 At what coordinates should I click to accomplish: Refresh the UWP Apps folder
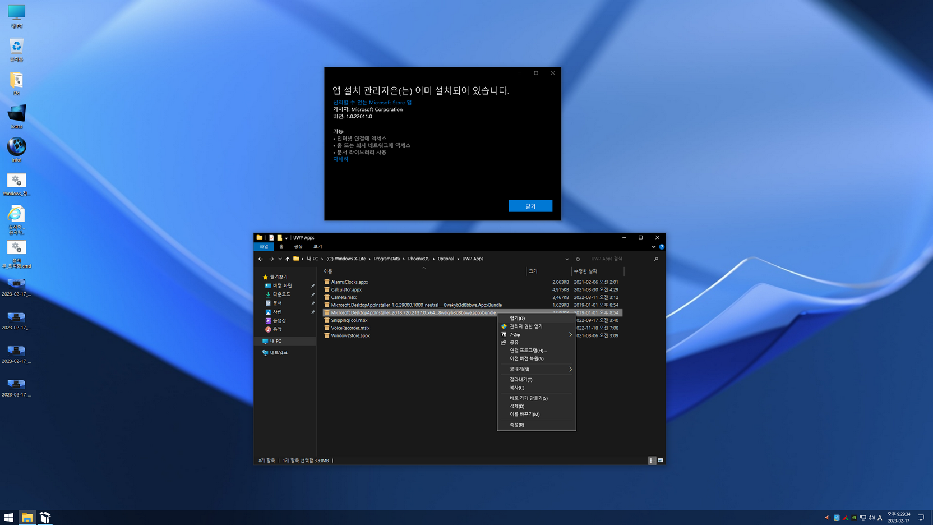[578, 259]
